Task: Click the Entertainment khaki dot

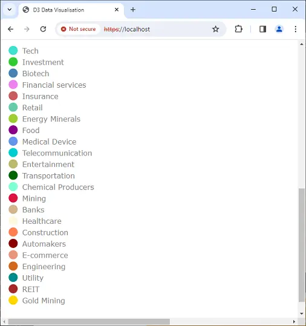Action: [13, 165]
